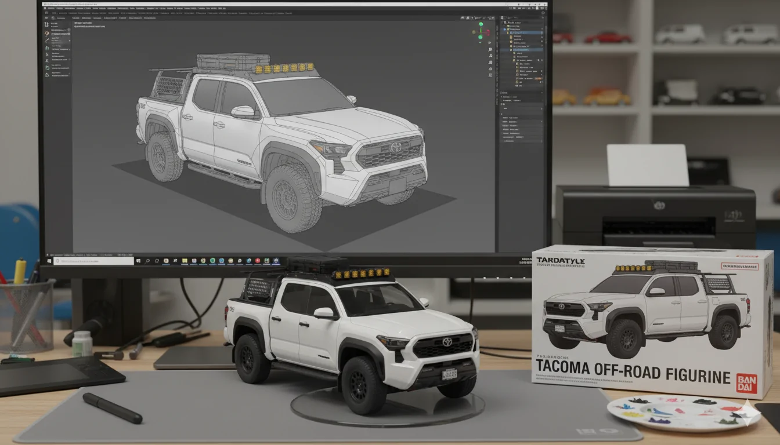This screenshot has width=780, height=445.
Task: Open the yellow File Explorer folder on taskbar
Action: tap(185, 261)
